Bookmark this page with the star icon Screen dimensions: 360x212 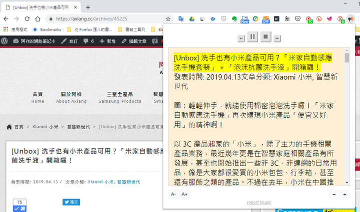tap(168, 19)
